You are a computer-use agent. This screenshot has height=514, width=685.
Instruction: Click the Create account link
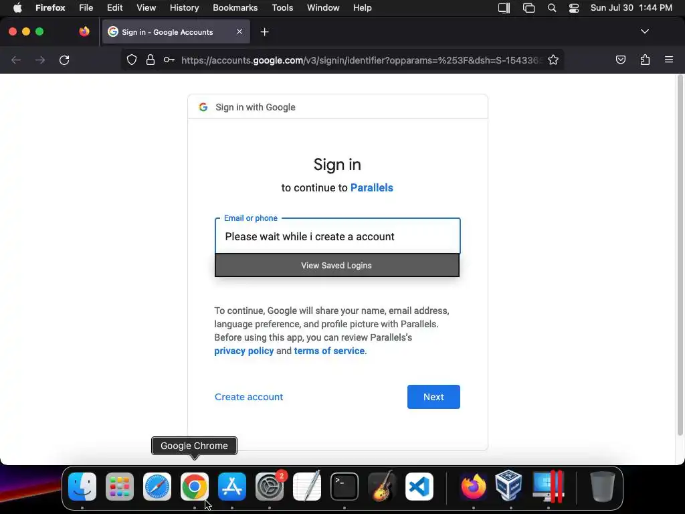249,397
